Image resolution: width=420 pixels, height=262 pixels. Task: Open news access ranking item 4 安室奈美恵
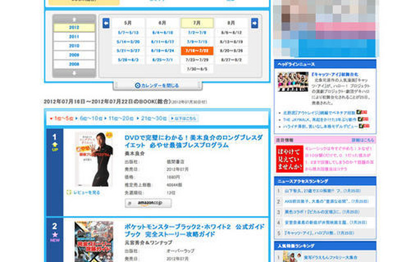(x=325, y=223)
